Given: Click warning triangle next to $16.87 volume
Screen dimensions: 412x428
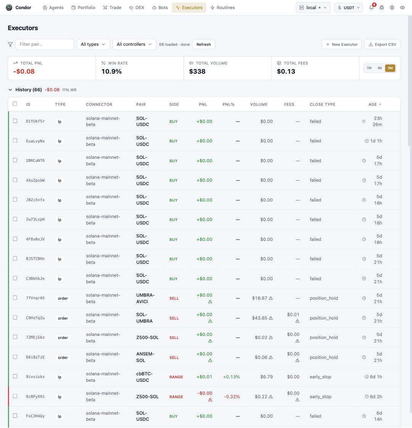Looking at the screenshot, I should (271, 298).
